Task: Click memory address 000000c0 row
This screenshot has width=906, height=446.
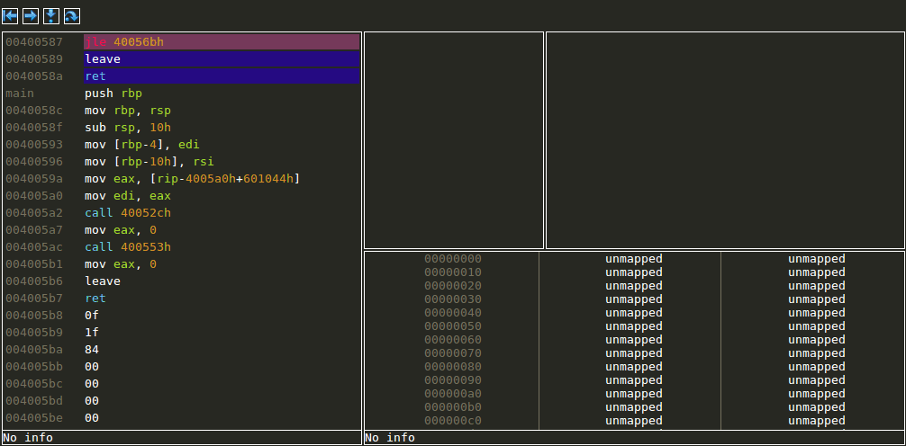Action: point(452,421)
